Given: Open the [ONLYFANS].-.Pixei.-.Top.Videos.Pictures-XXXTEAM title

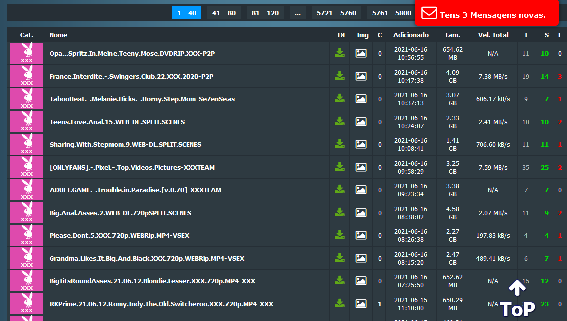Looking at the screenshot, I should click(132, 167).
